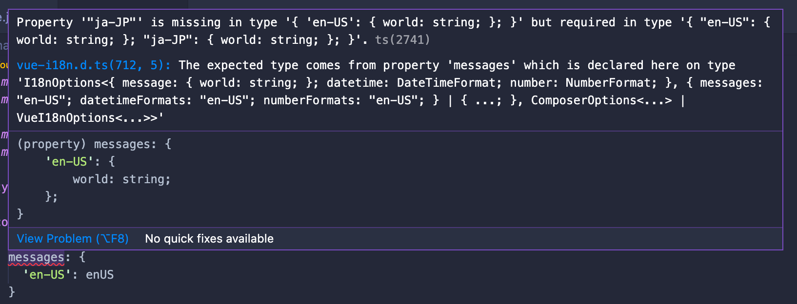Click world: string; in hover type preview

pyautogui.click(x=121, y=179)
